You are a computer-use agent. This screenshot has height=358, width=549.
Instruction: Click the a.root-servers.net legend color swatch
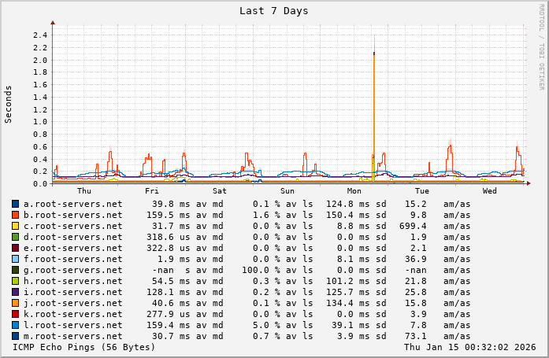(x=15, y=204)
